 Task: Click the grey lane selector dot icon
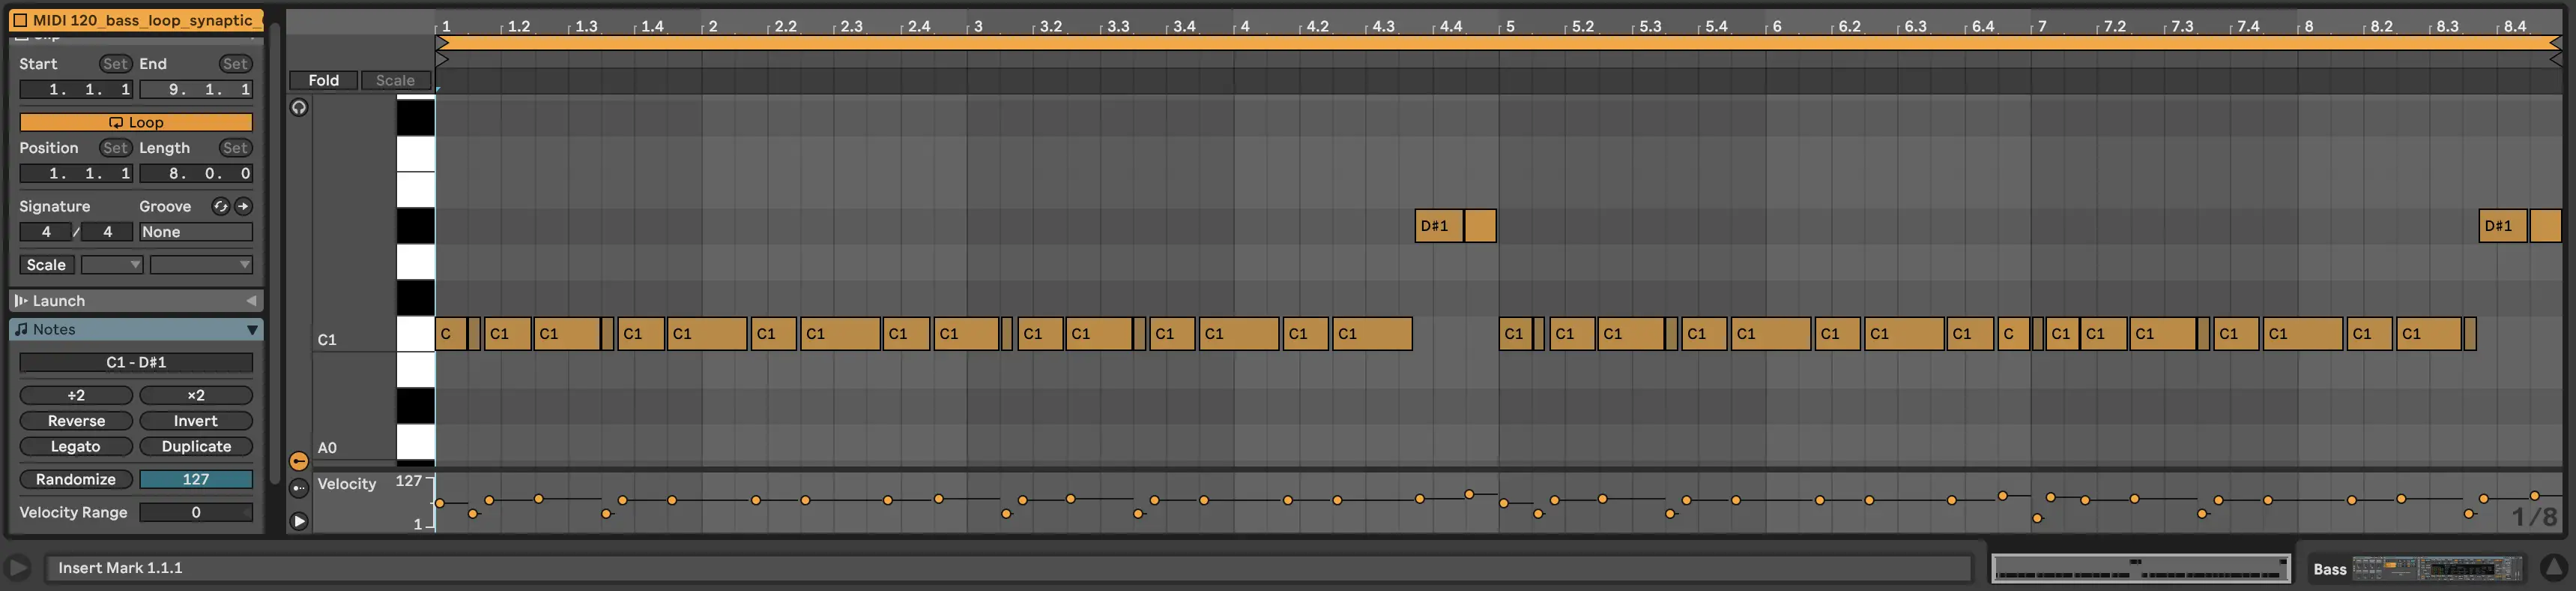tap(298, 489)
